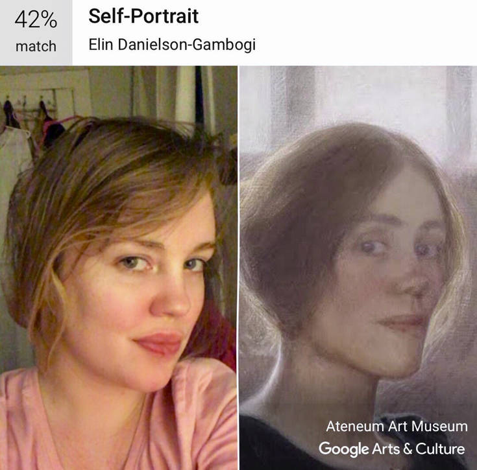Click the Ateneum Art Museum label
The image size is (477, 470).
tap(397, 427)
